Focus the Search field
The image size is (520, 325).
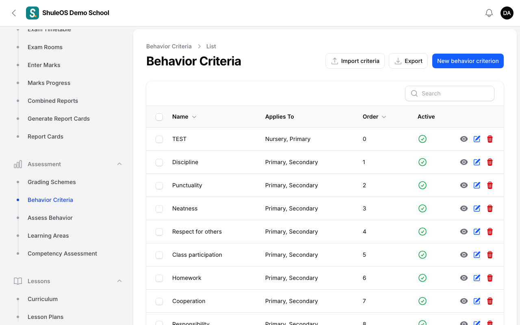tap(450, 93)
